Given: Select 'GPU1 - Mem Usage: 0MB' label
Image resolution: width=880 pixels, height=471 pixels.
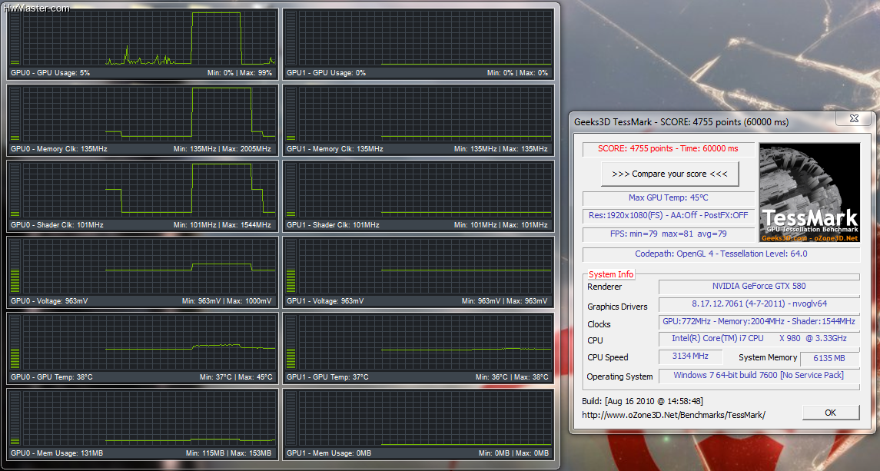Looking at the screenshot, I should (329, 453).
